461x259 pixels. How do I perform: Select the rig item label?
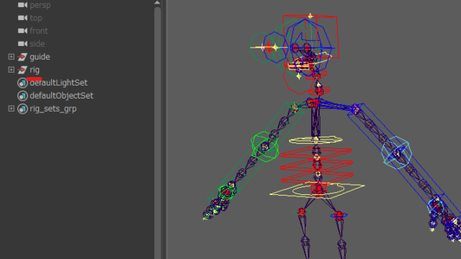coord(35,70)
